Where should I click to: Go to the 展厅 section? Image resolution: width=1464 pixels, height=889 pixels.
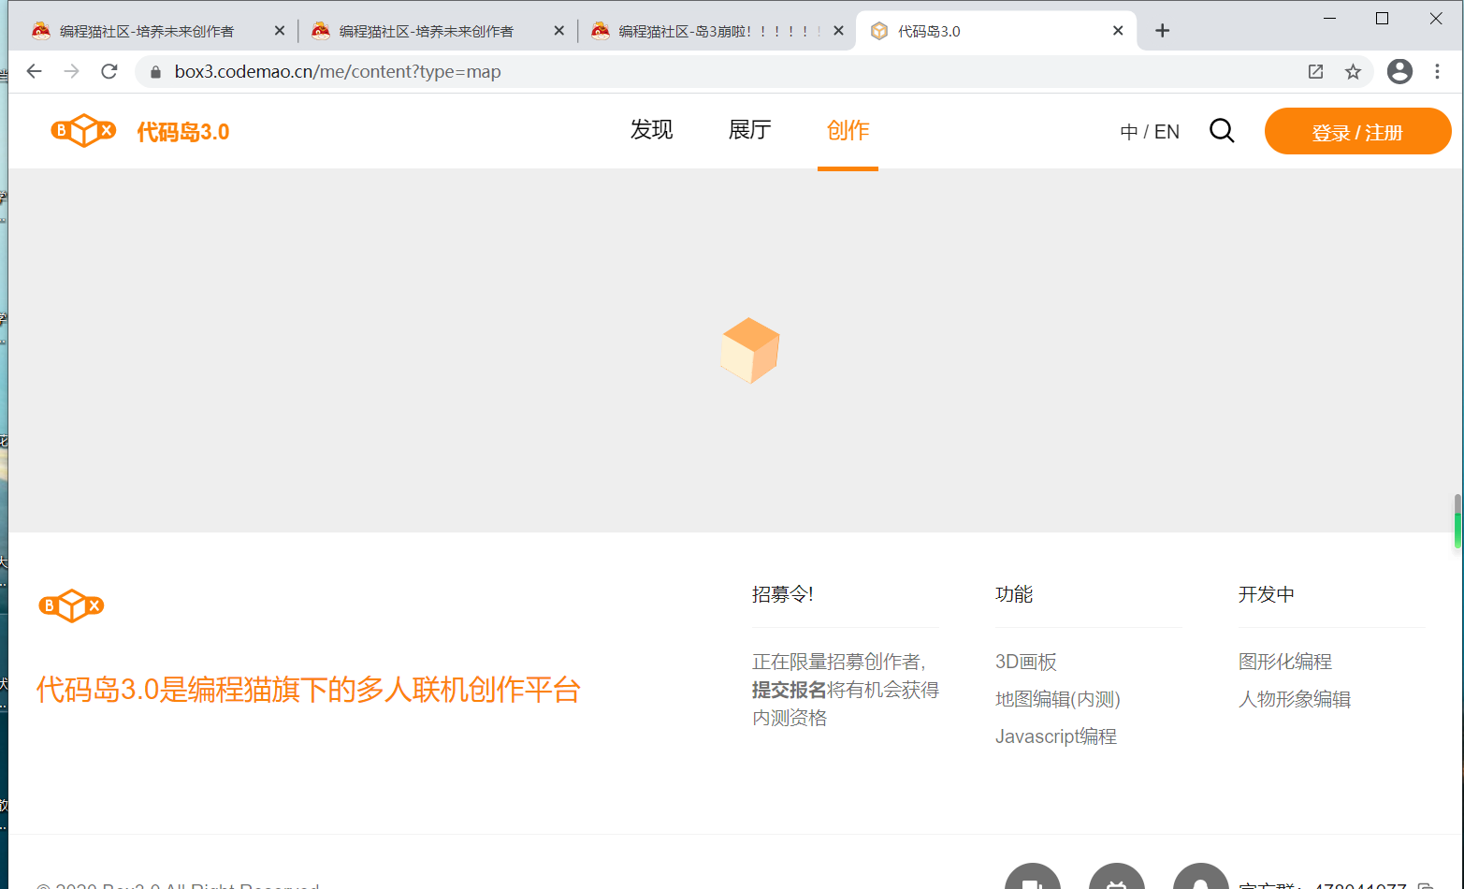coord(750,130)
